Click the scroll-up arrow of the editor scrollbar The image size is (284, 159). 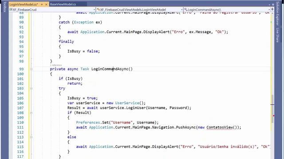pos(272,14)
